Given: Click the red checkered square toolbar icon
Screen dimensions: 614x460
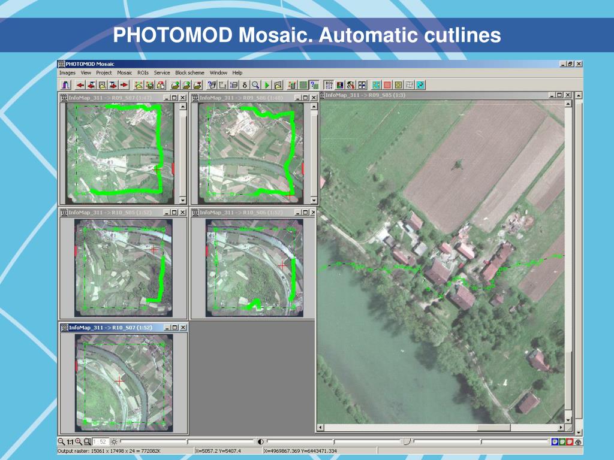Looking at the screenshot, I should (x=387, y=85).
